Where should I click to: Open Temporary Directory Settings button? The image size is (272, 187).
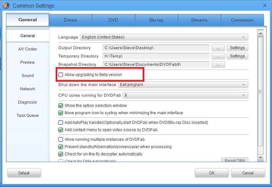[x=237, y=56]
